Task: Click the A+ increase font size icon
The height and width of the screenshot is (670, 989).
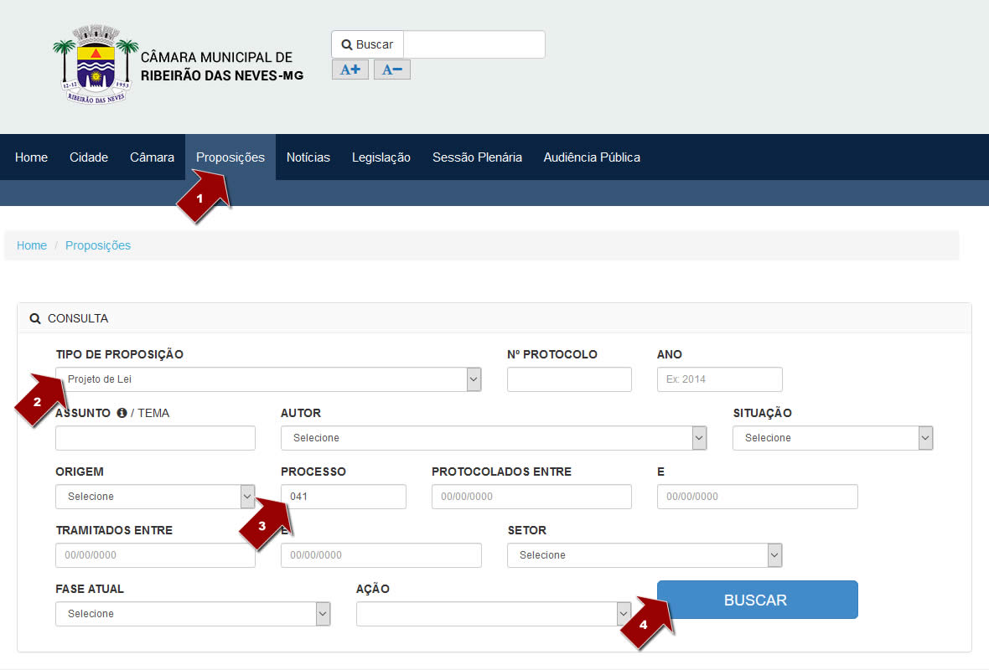Action: click(350, 70)
